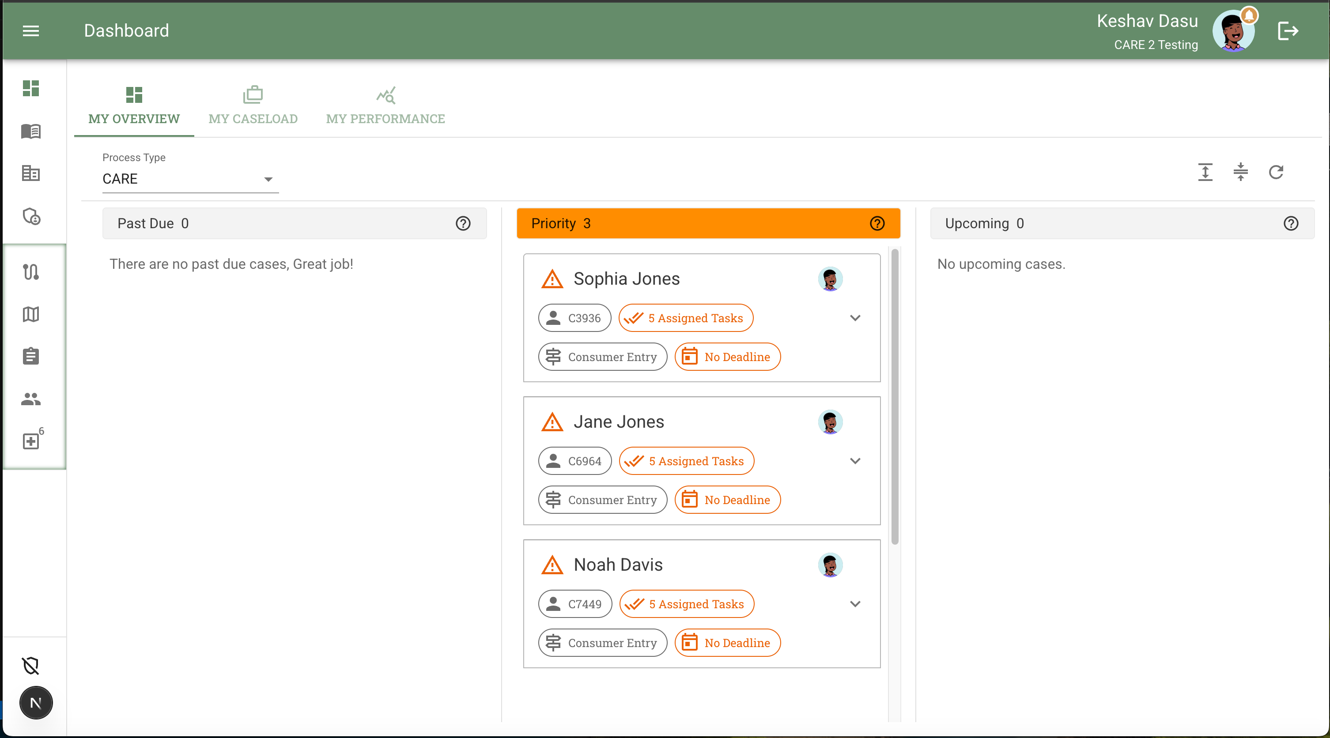Open the Process Type CARE dropdown
The height and width of the screenshot is (738, 1330).
coord(190,179)
